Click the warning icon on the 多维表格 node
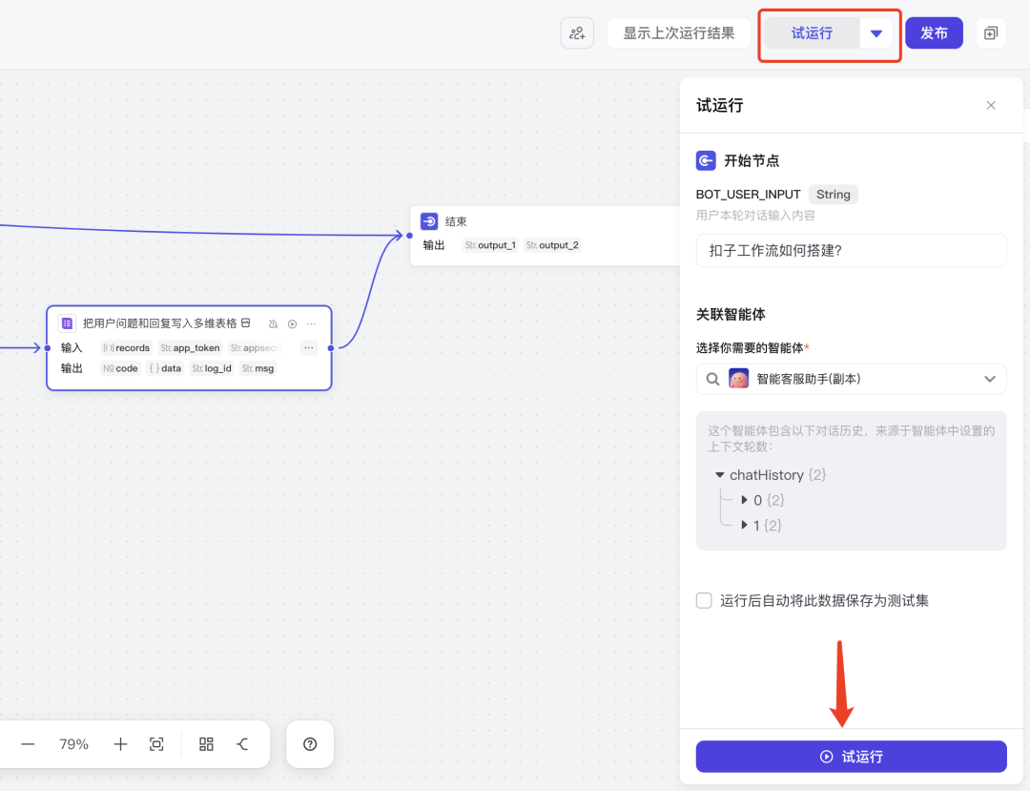Viewport: 1030px width, 791px height. [274, 323]
